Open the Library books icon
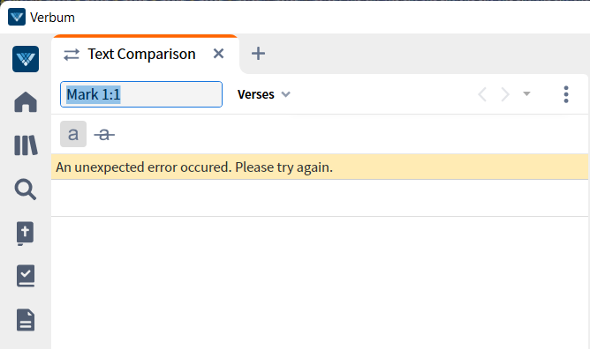 point(26,145)
